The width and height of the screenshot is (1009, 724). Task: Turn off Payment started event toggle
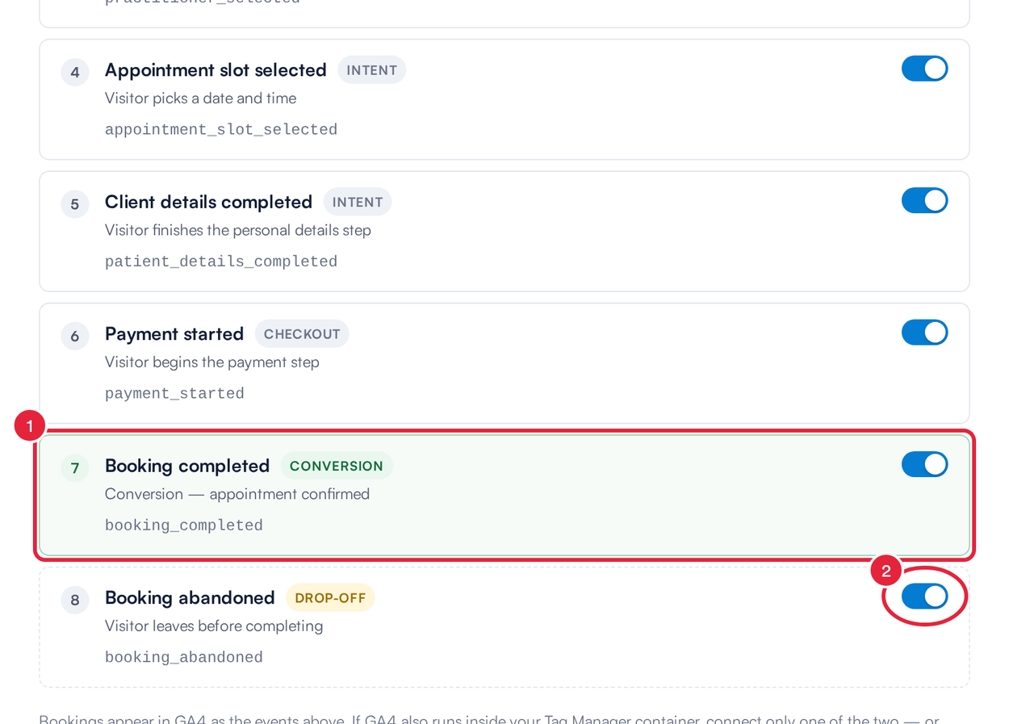click(x=924, y=333)
